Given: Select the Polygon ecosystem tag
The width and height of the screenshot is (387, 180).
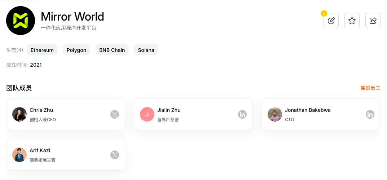Looking at the screenshot, I should click(76, 50).
